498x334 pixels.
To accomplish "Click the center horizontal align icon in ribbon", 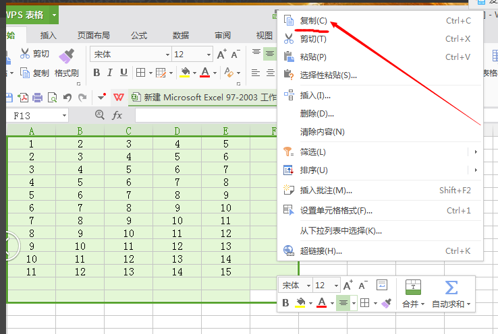I will 271,73.
